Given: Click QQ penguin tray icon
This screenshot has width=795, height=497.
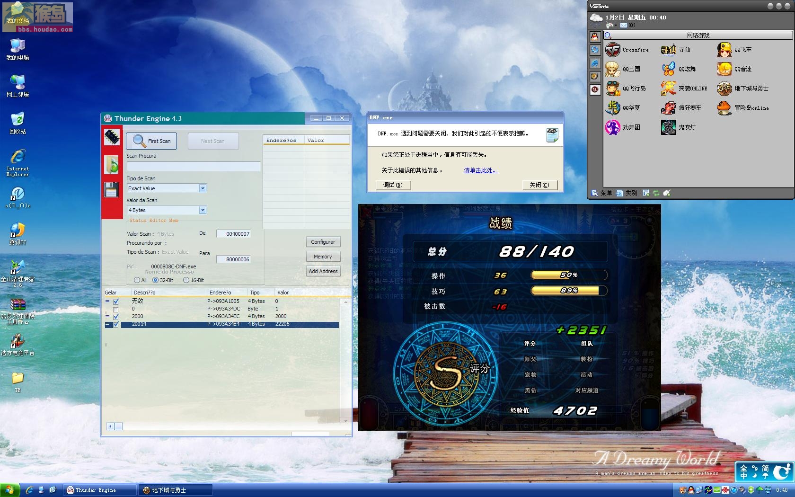Looking at the screenshot, I should (x=691, y=490).
